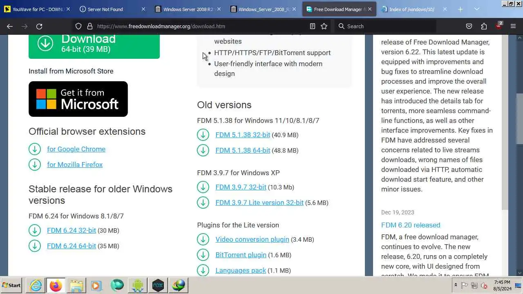
Task: Open FDM 6.20 released news link
Action: 411,225
